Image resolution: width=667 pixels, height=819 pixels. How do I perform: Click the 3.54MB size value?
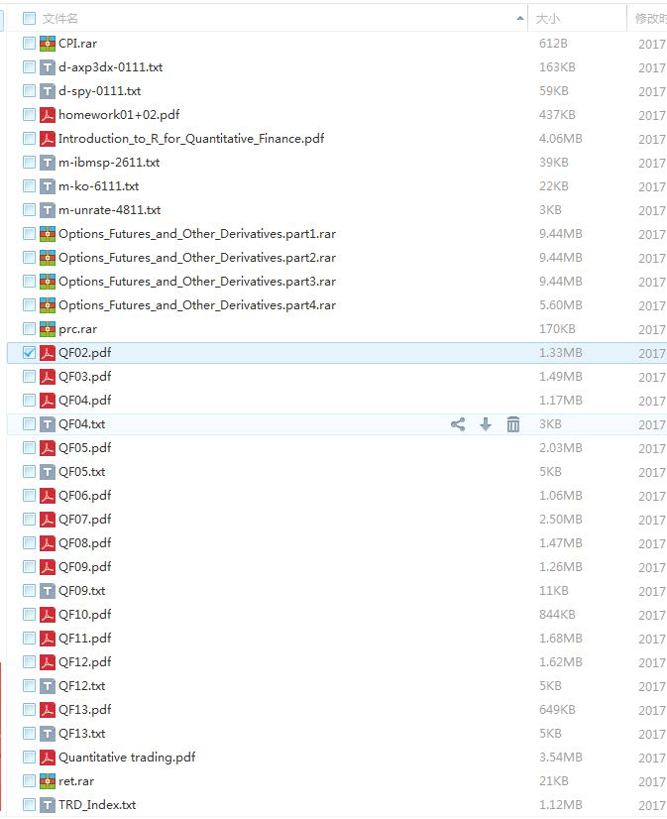tap(561, 758)
